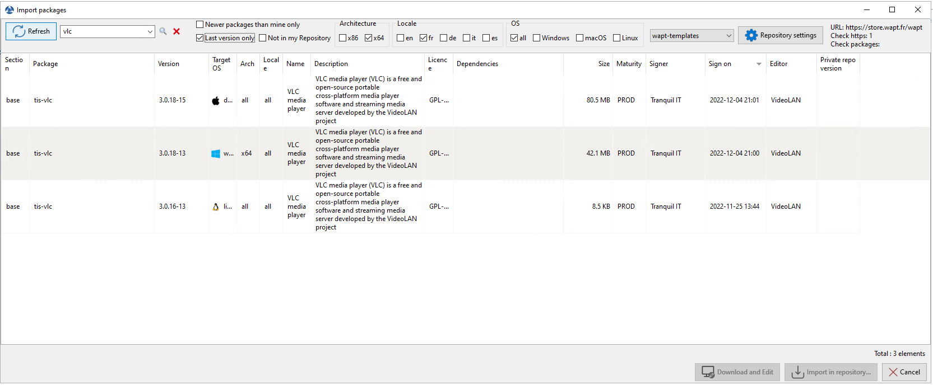Viewport: 933px width, 385px height.
Task: Tick the x86 architecture checkbox
Action: click(x=343, y=38)
